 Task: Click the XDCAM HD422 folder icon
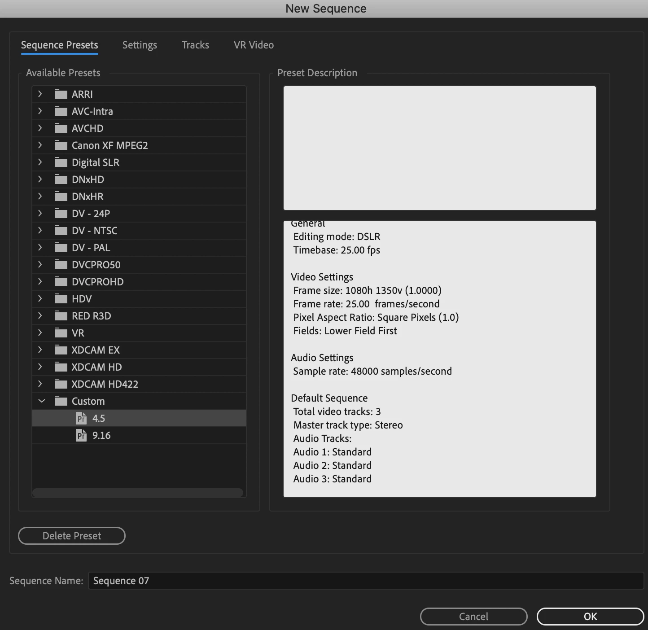61,384
